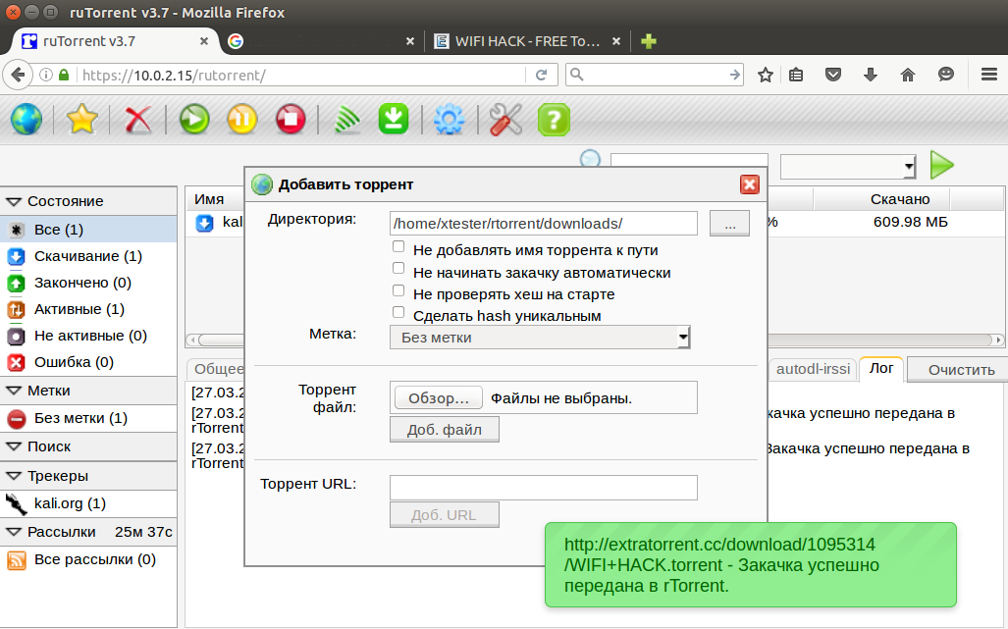The height and width of the screenshot is (629, 1008).
Task: Switch to the Google browser tab
Action: pyautogui.click(x=321, y=41)
